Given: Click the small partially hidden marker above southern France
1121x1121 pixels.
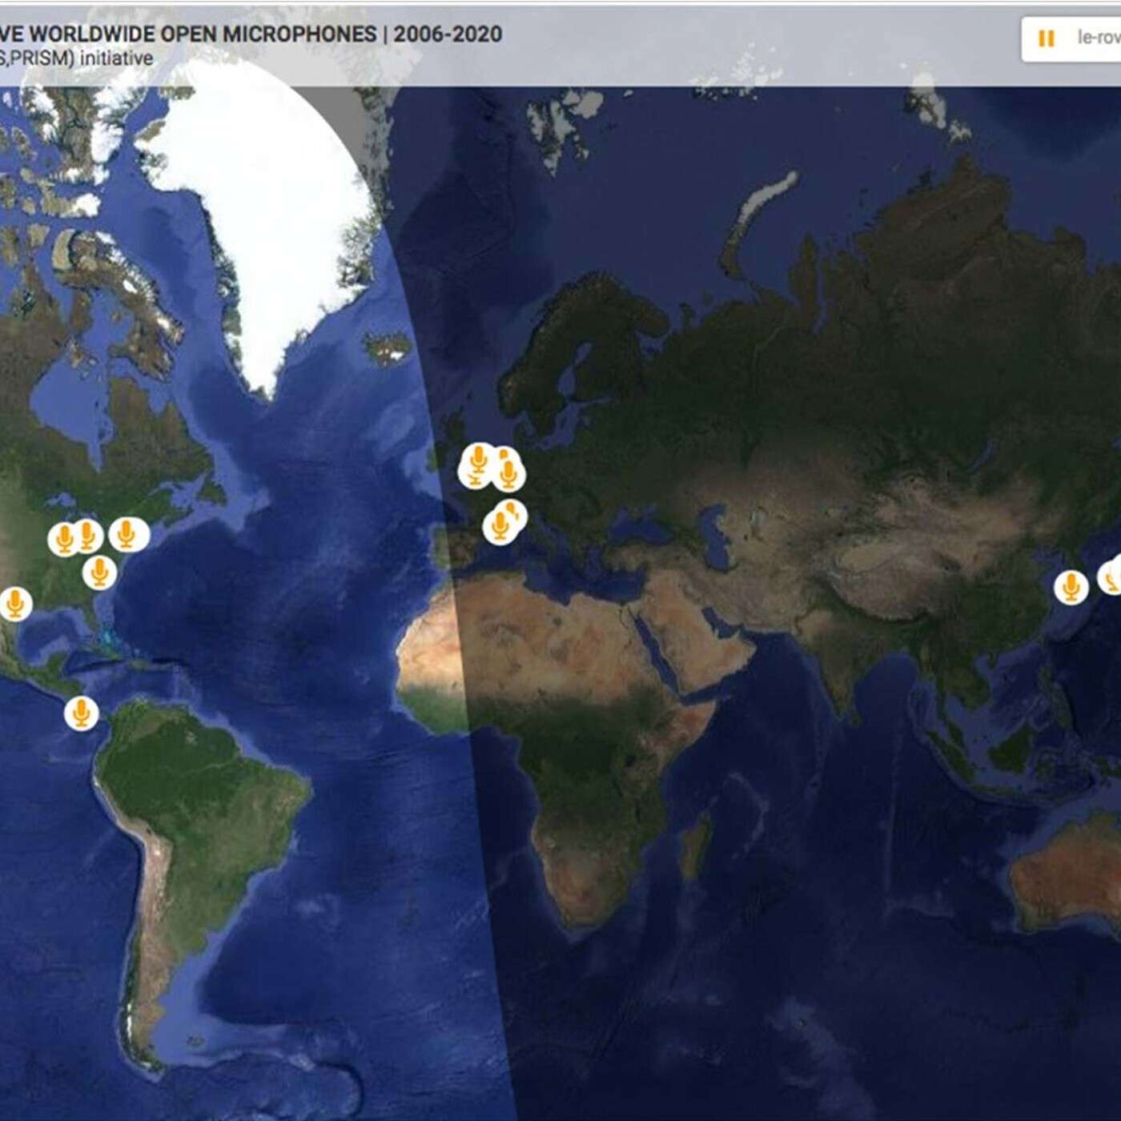Looking at the screenshot, I should pyautogui.click(x=512, y=511).
